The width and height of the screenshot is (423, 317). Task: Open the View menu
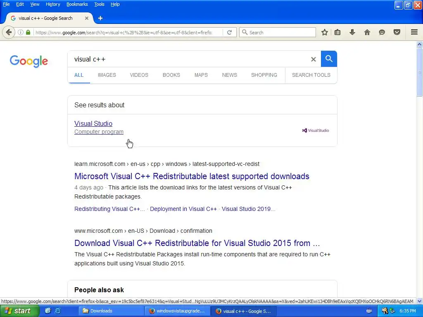point(35,4)
